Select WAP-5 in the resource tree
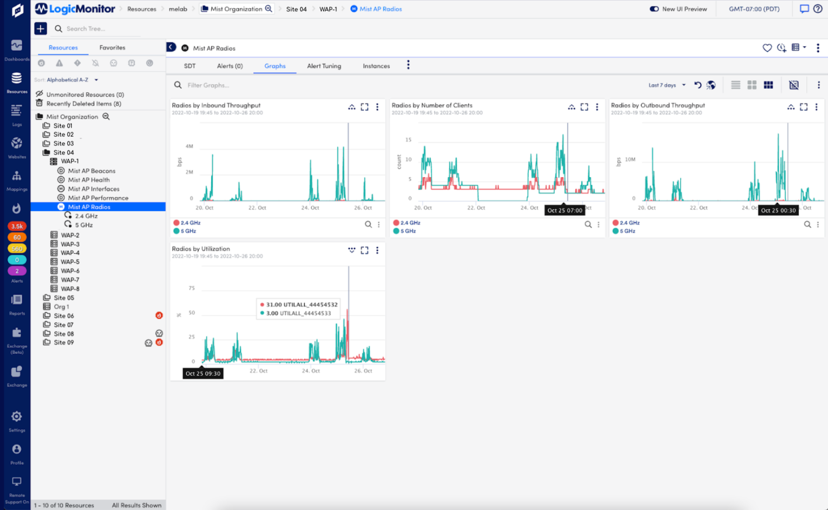 [70, 262]
